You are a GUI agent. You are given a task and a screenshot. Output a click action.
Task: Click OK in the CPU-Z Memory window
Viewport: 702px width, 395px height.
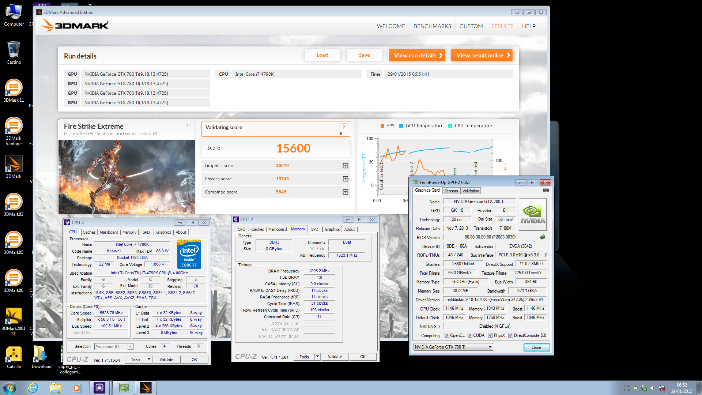(x=363, y=357)
